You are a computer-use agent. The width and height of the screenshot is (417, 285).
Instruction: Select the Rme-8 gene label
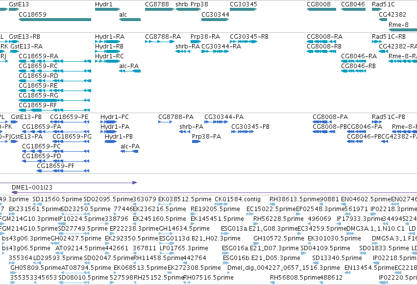398,24
